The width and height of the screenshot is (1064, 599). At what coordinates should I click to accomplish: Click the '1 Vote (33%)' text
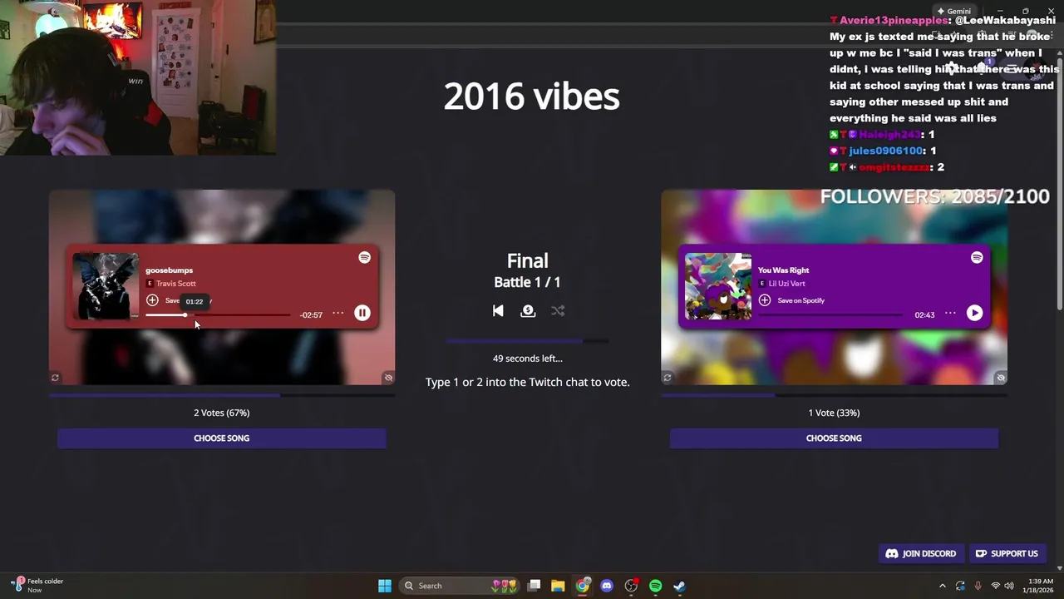click(834, 413)
